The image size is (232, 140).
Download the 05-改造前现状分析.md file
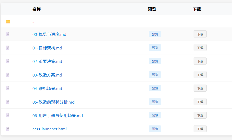click(x=200, y=102)
